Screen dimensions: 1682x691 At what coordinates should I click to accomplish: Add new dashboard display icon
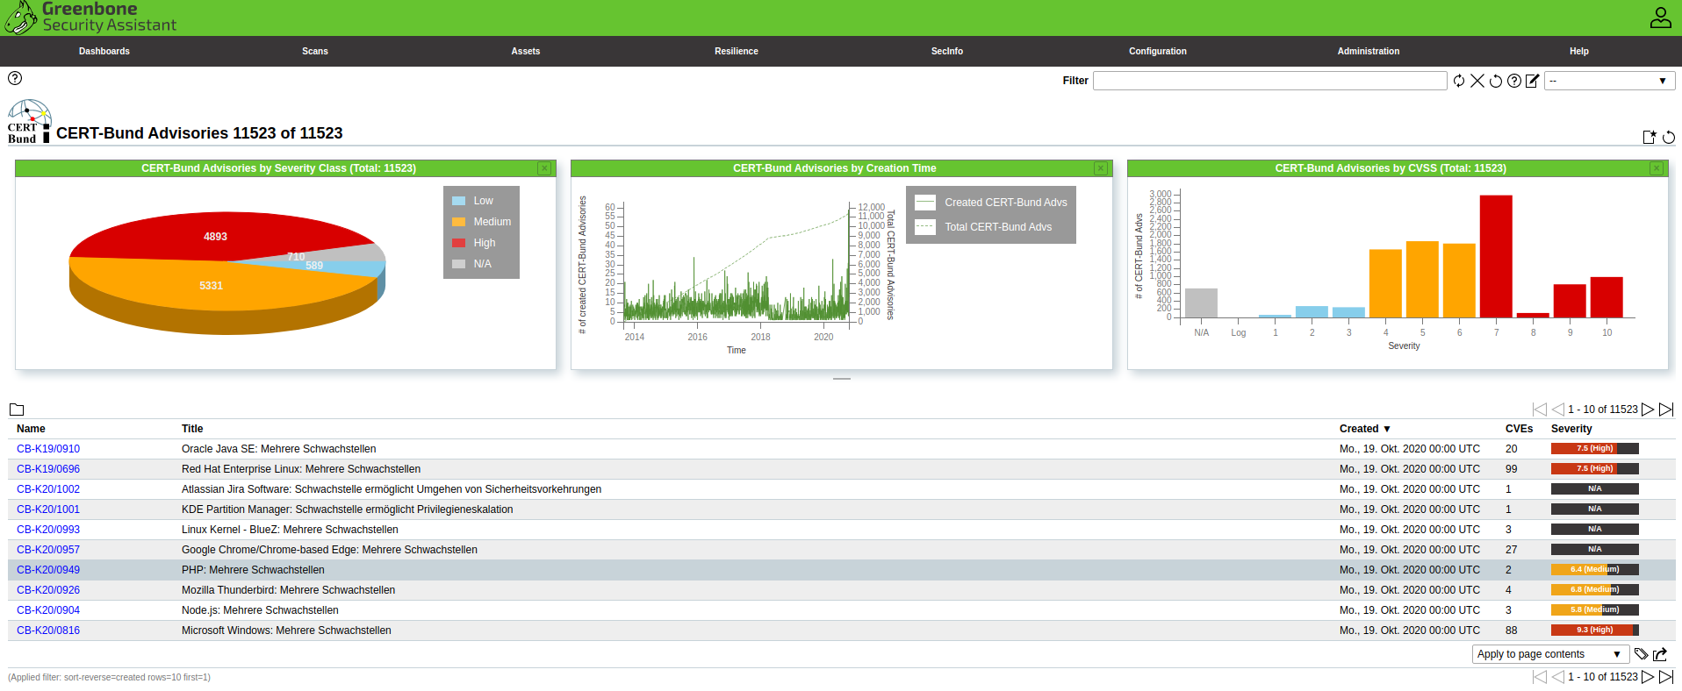click(x=1650, y=137)
